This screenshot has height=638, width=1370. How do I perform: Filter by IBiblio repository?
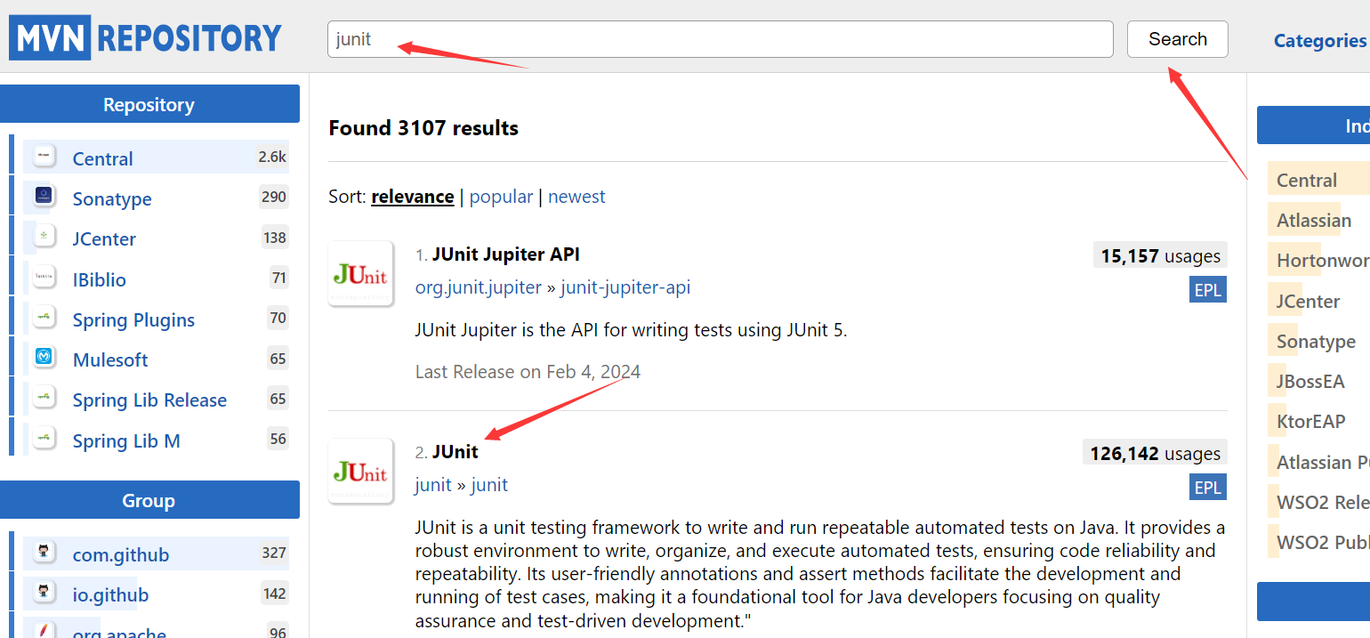pos(100,279)
